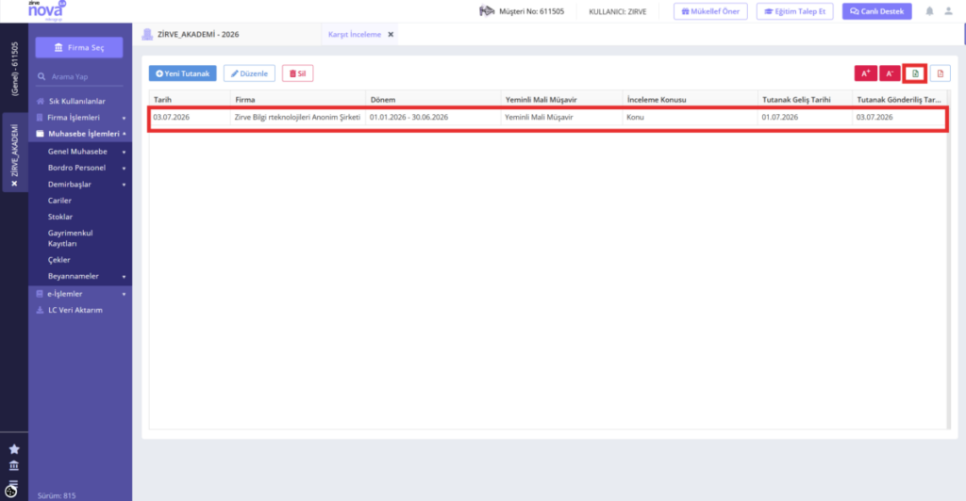Click the Düzenle button
The image size is (966, 501).
click(x=249, y=73)
